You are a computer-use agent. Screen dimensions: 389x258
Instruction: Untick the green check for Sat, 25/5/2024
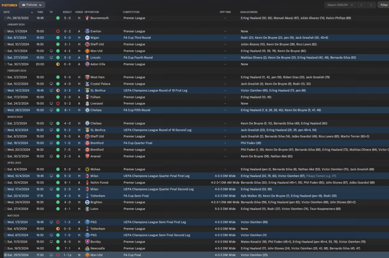tap(5, 255)
